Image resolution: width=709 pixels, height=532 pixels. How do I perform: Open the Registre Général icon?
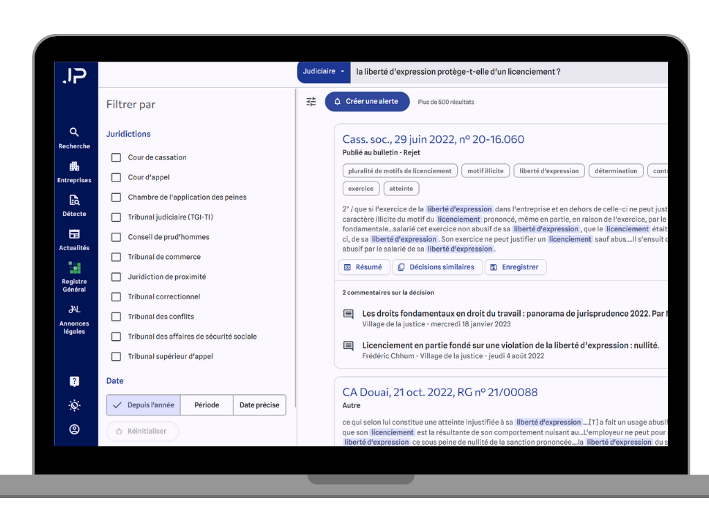point(74,268)
